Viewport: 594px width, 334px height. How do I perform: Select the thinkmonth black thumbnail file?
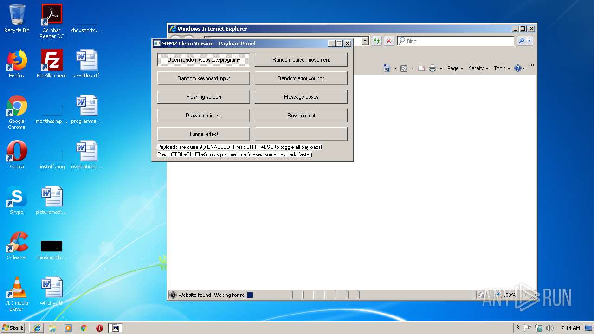52,250
